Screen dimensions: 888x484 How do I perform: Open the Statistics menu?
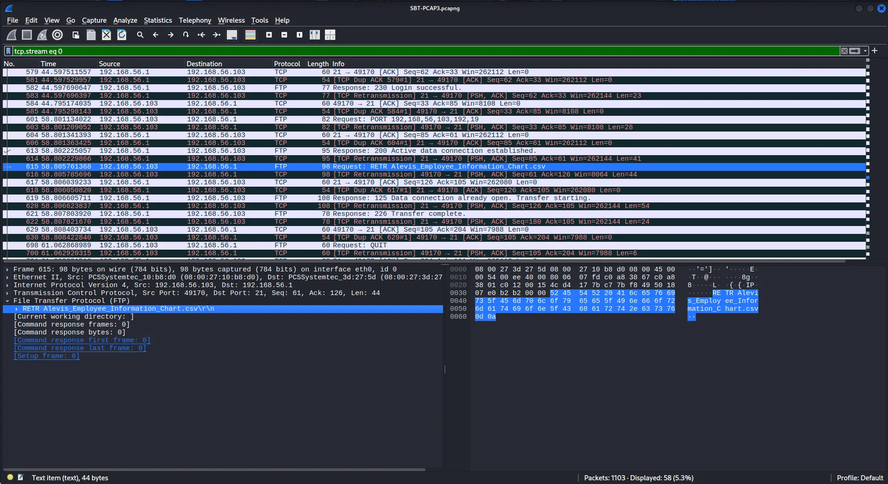point(158,20)
